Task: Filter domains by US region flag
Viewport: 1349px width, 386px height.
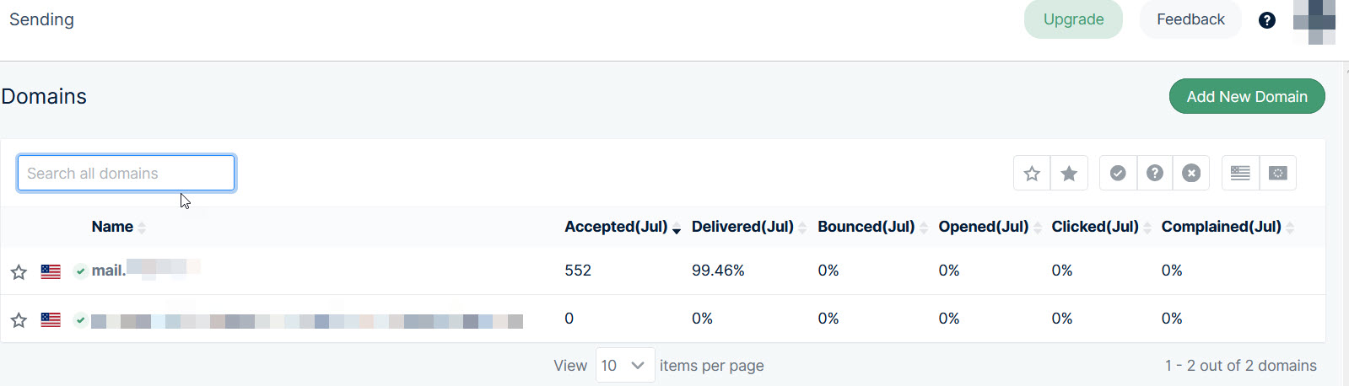Action: (1240, 174)
